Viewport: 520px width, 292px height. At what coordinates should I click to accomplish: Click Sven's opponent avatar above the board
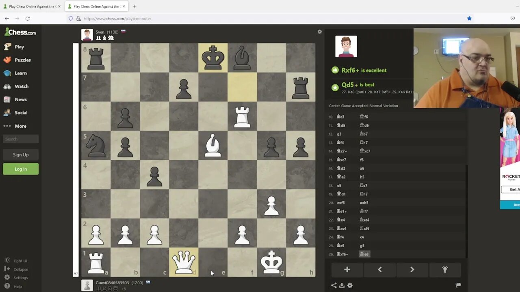pyautogui.click(x=87, y=34)
